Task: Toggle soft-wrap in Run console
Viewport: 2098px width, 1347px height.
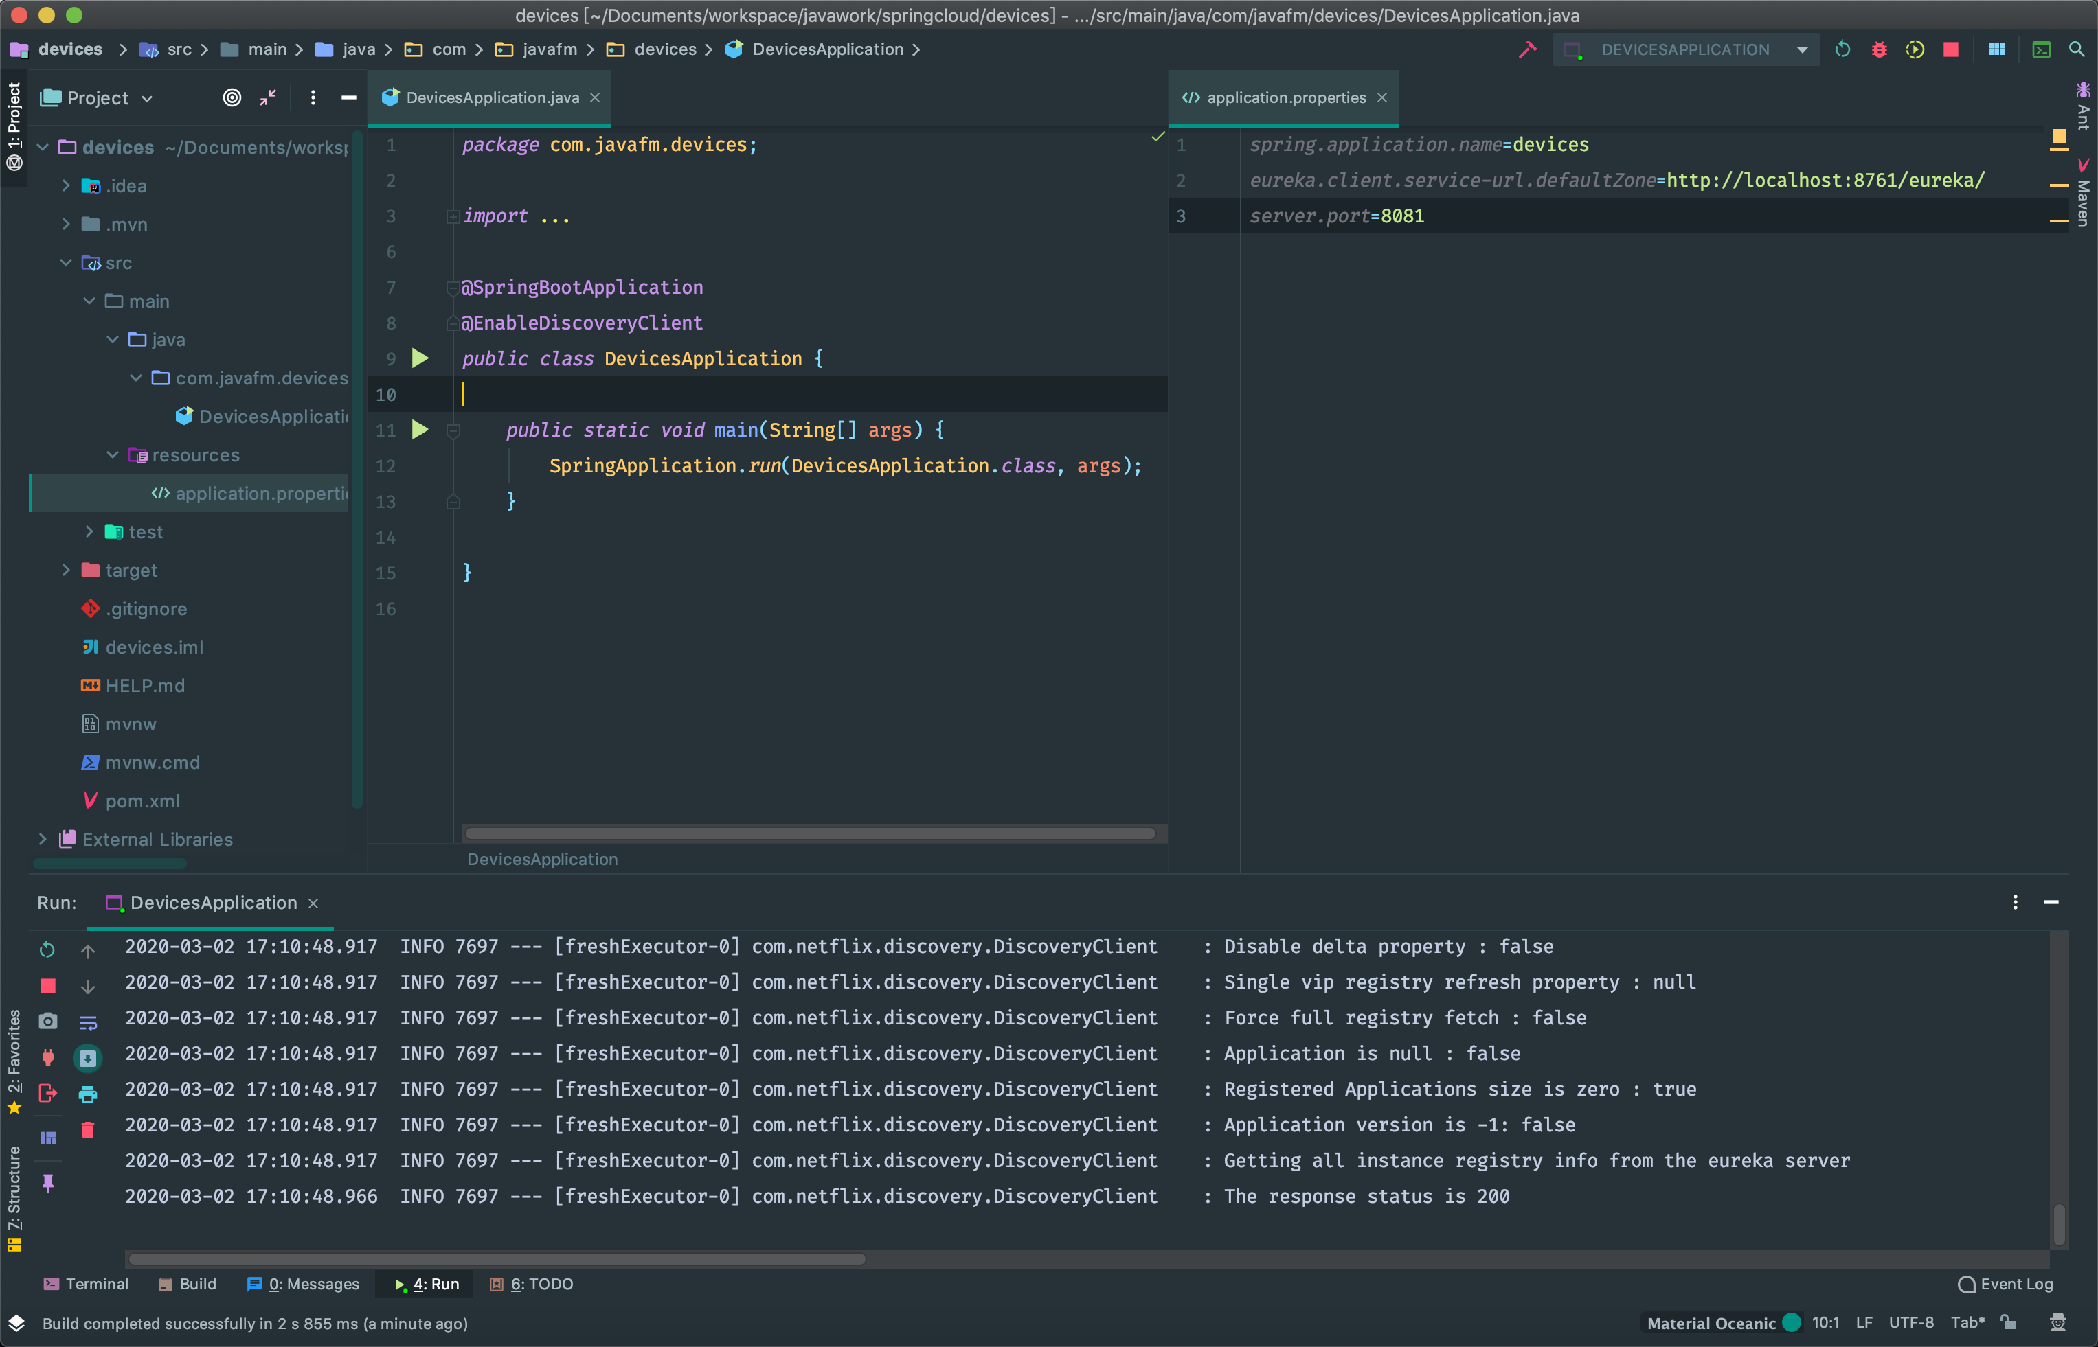Action: coord(87,1022)
